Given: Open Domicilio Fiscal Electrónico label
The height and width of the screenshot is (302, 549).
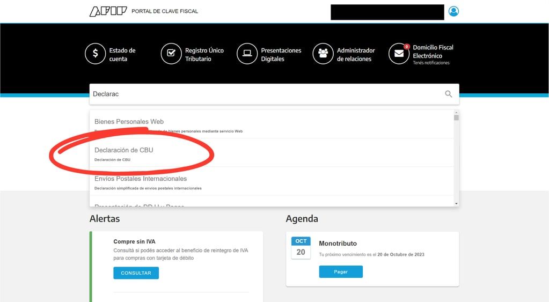Looking at the screenshot, I should [x=433, y=51].
